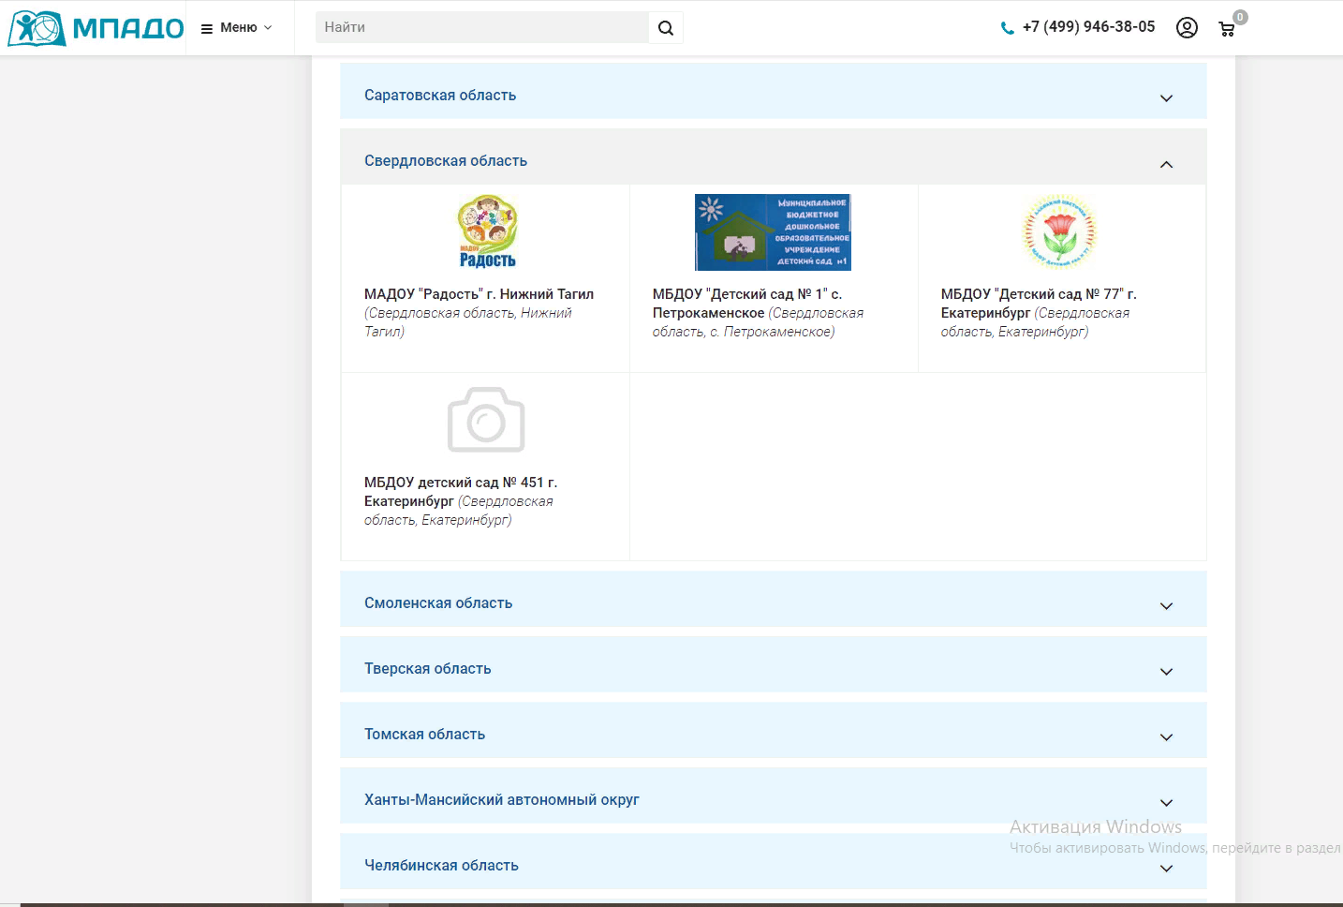Image resolution: width=1343 pixels, height=907 pixels.
Task: Open the Меню dropdown
Action: click(x=237, y=28)
